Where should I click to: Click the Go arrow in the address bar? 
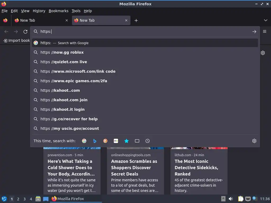tap(254, 32)
